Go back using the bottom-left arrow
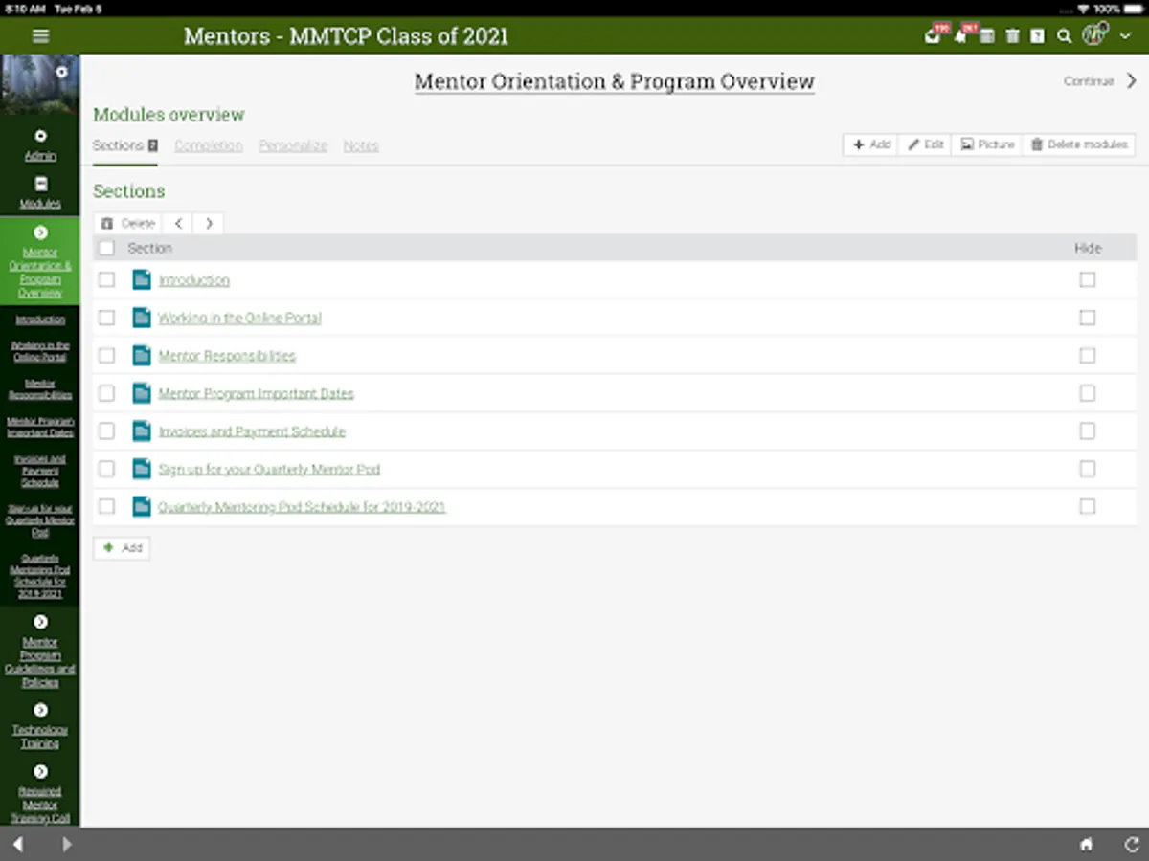 point(17,844)
